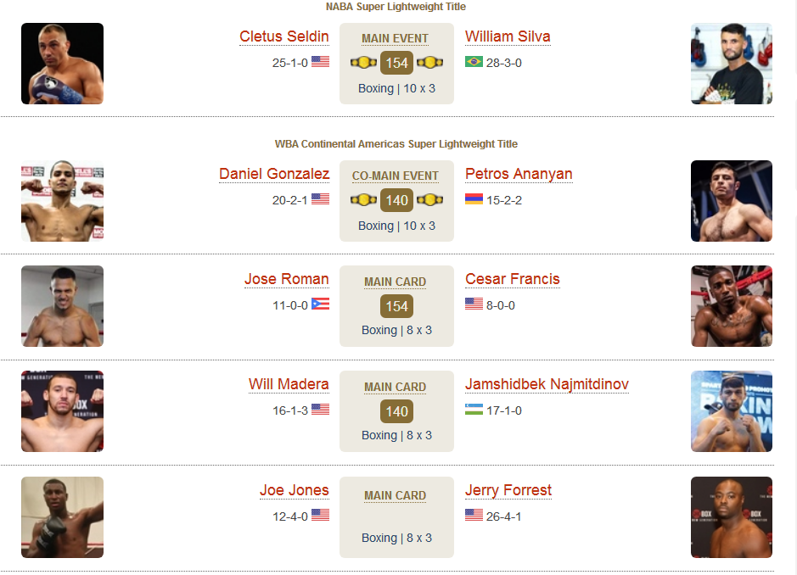Click the Jamshidbek Najmitdinov name link

coord(547,384)
